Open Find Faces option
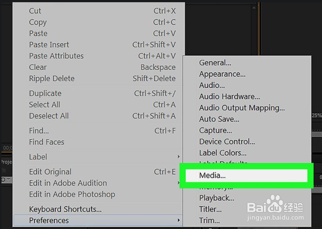 [x=47, y=142]
